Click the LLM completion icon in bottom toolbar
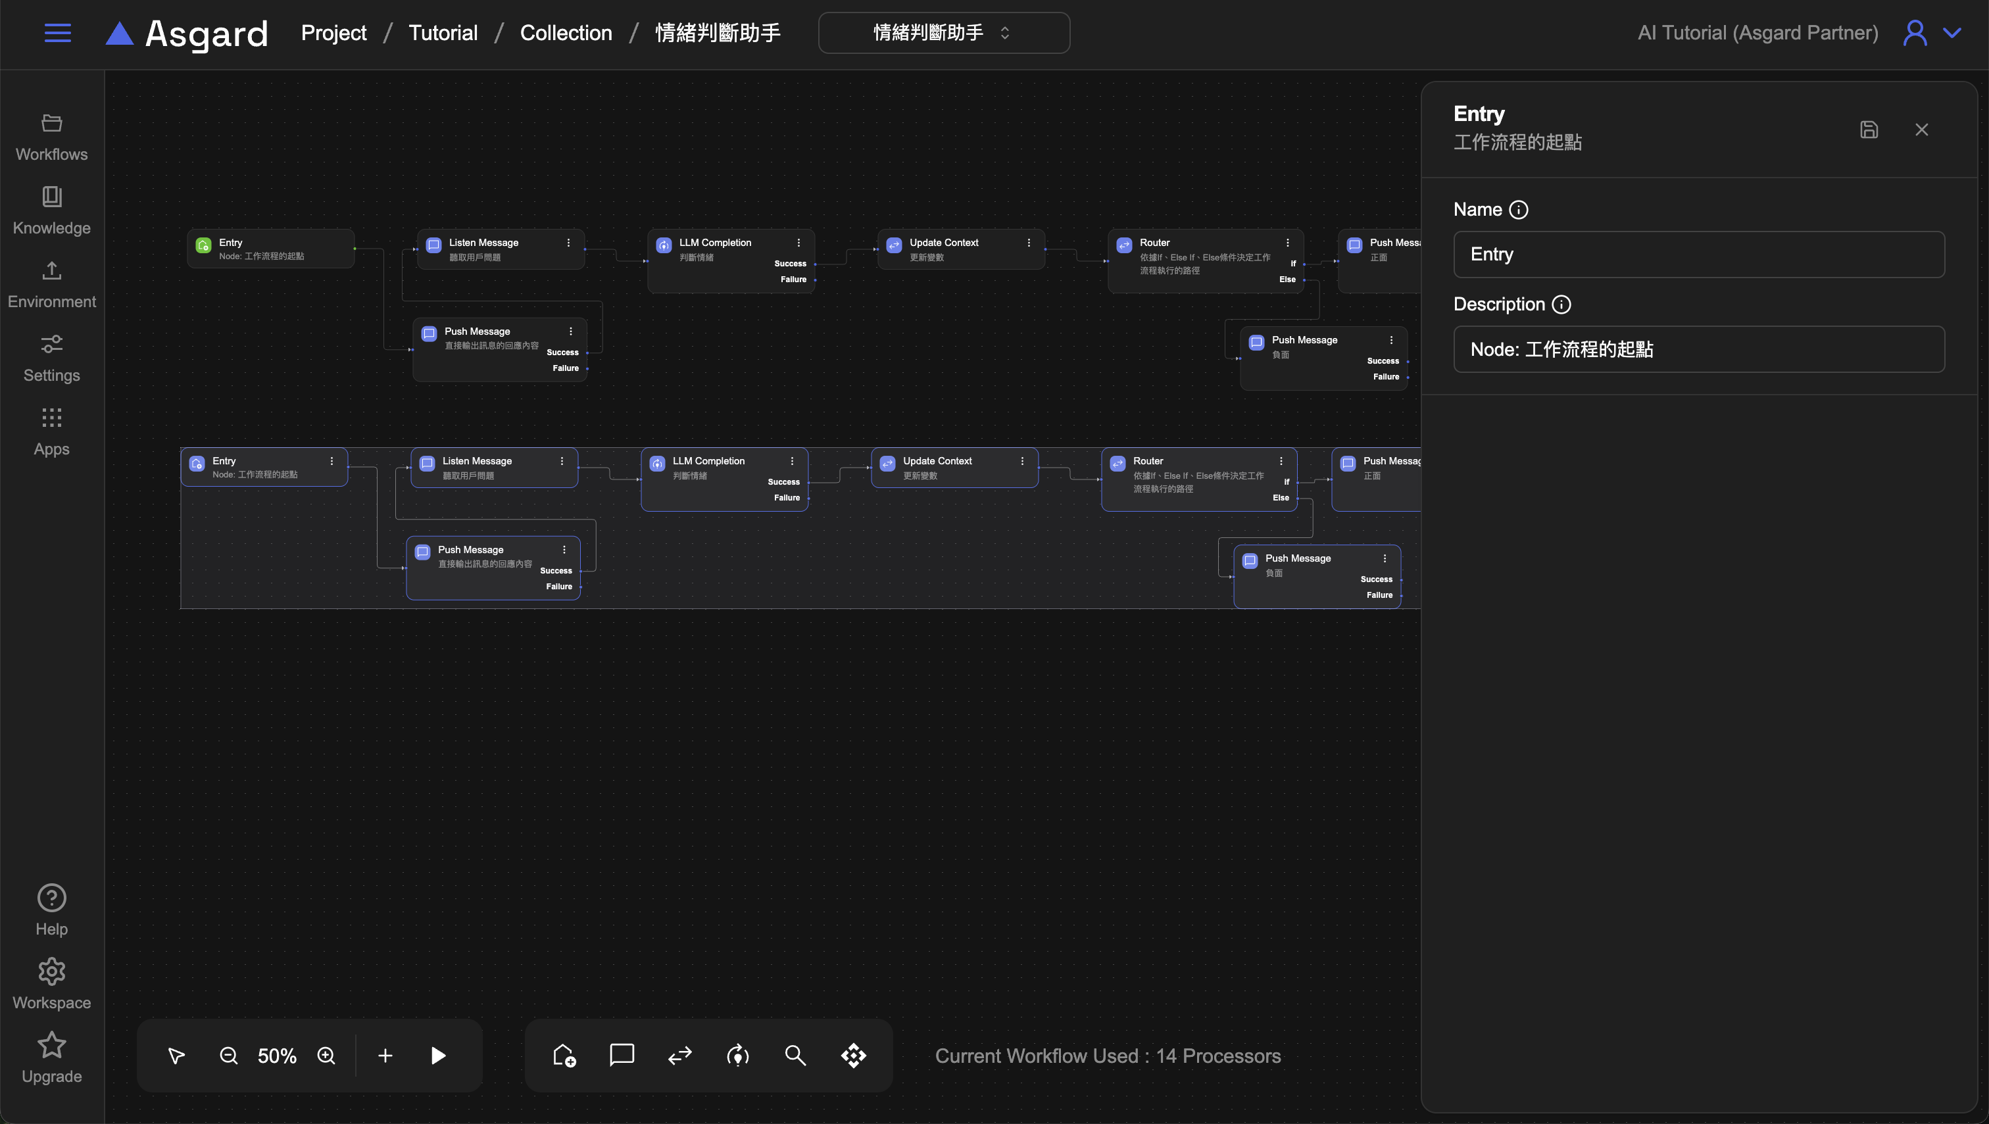Screen dimensions: 1989x1124 click(x=737, y=1056)
